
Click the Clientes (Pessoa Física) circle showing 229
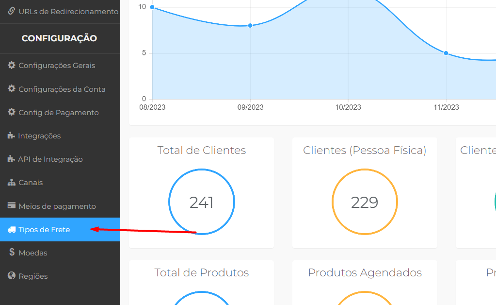[365, 202]
